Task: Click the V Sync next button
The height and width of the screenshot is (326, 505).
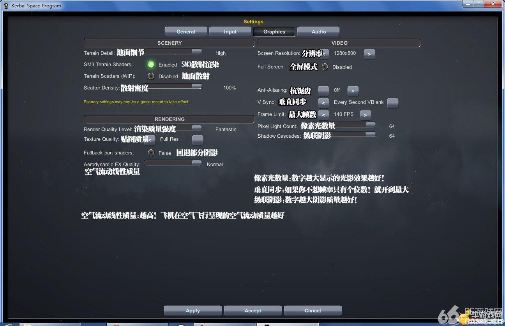Action: [393, 103]
